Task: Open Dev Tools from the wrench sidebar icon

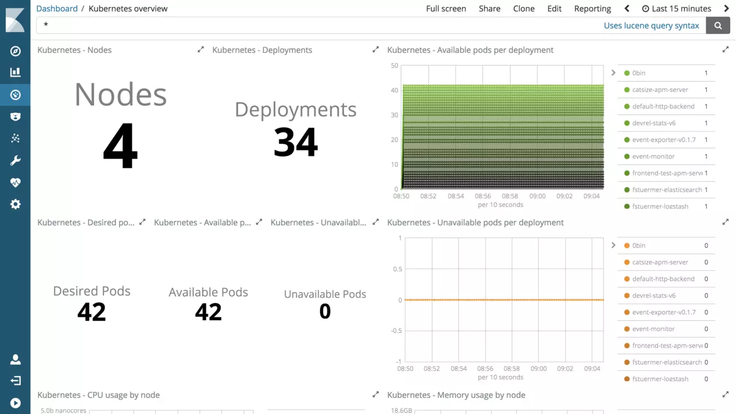Action: coord(16,160)
